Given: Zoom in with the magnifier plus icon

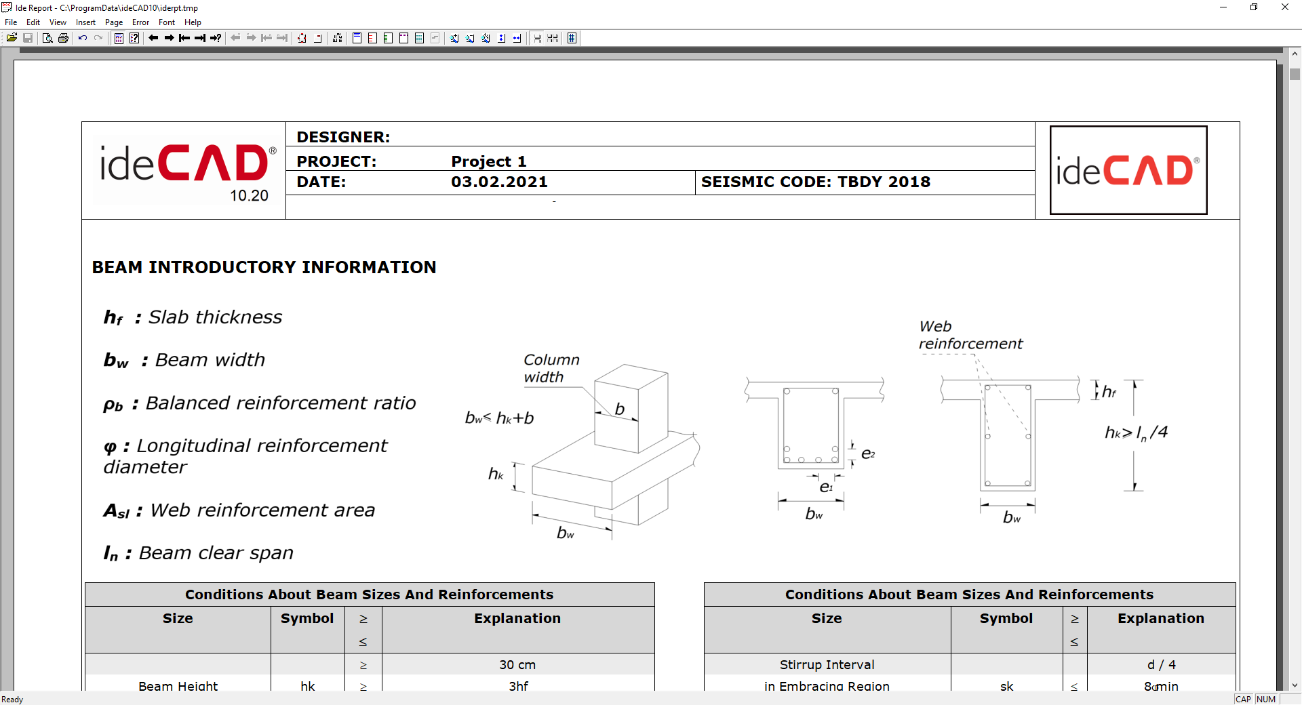Looking at the screenshot, I should click(455, 38).
